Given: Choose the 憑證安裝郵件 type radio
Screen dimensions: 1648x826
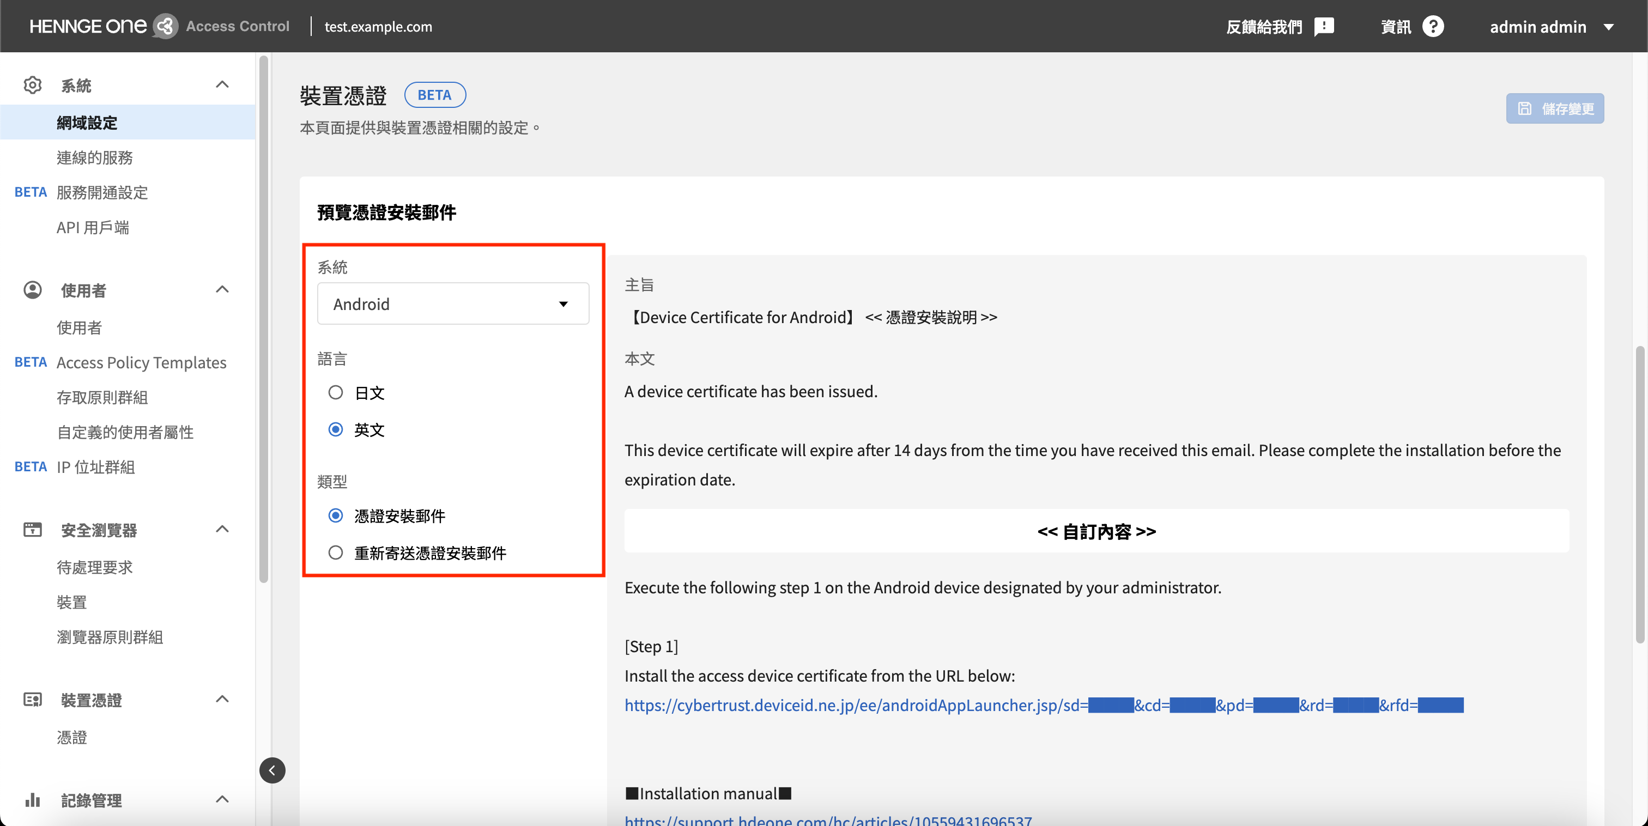Looking at the screenshot, I should [335, 515].
